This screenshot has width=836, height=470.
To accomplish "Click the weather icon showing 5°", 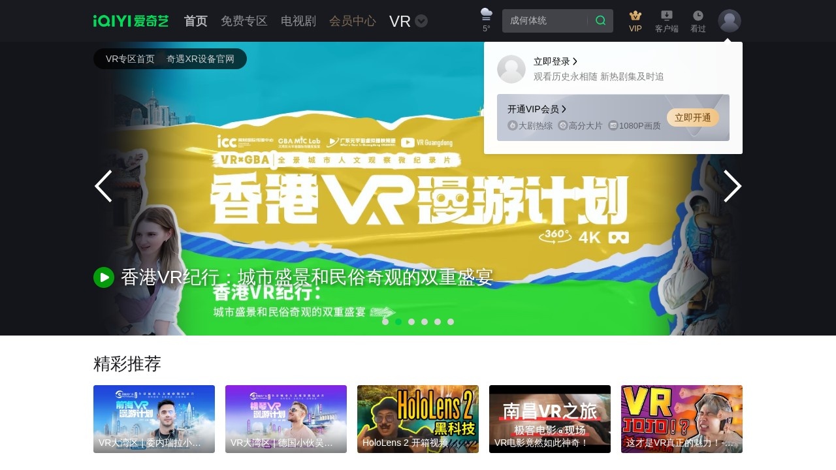I will (x=485, y=18).
